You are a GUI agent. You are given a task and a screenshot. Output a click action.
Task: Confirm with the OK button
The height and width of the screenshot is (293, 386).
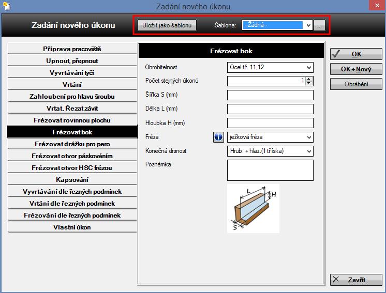pos(356,54)
